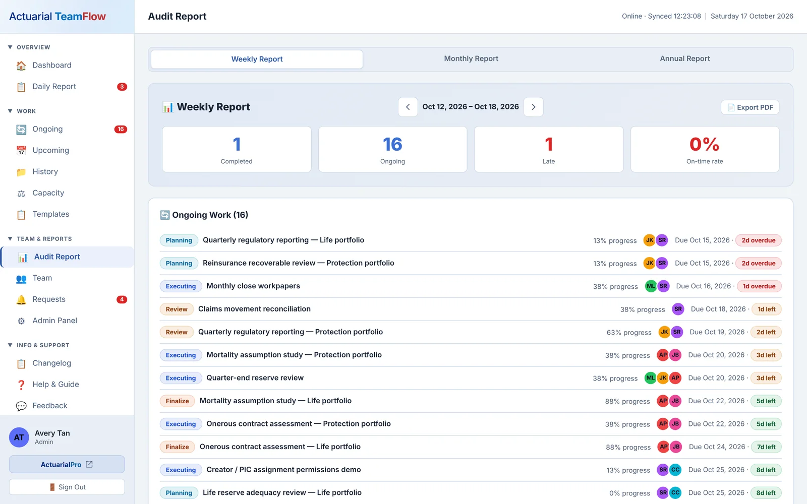Click the ML avatar on Monthly close workpapers
This screenshot has width=807, height=504.
point(651,286)
